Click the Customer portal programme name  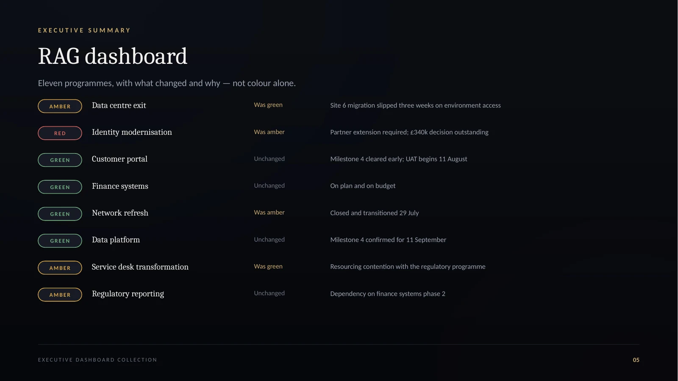click(119, 159)
